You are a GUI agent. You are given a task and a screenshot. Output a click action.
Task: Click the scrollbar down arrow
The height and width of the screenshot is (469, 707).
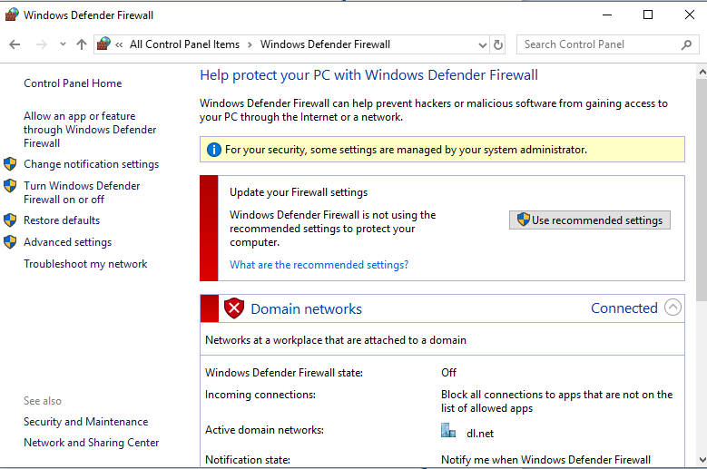pos(702,460)
